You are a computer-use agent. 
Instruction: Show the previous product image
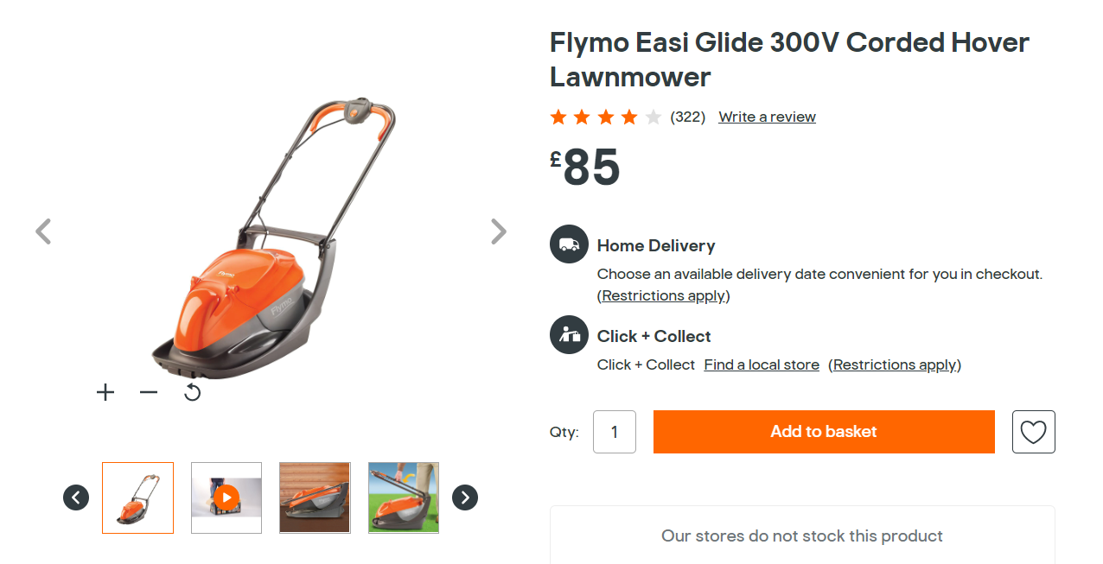coord(43,231)
